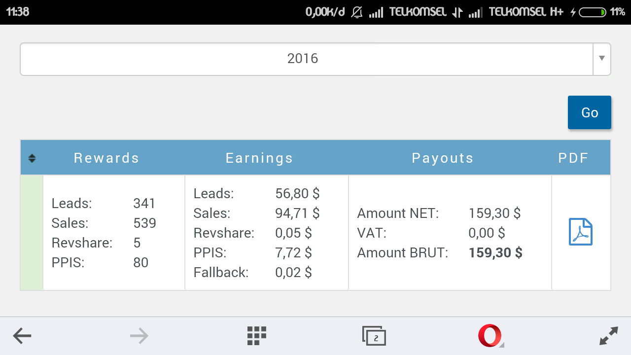Tap the Opera menu icon

click(490, 336)
